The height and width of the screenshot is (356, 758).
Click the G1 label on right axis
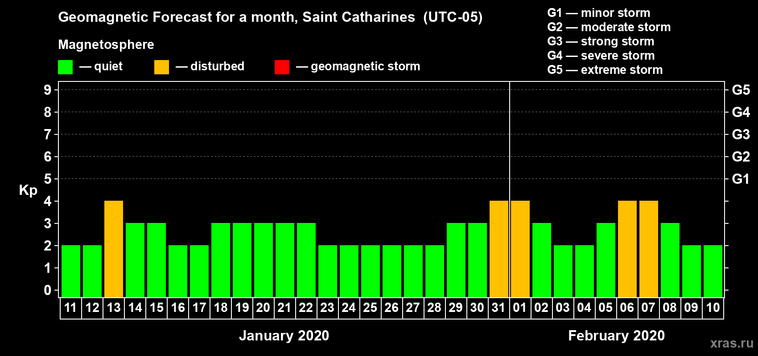[x=741, y=179]
